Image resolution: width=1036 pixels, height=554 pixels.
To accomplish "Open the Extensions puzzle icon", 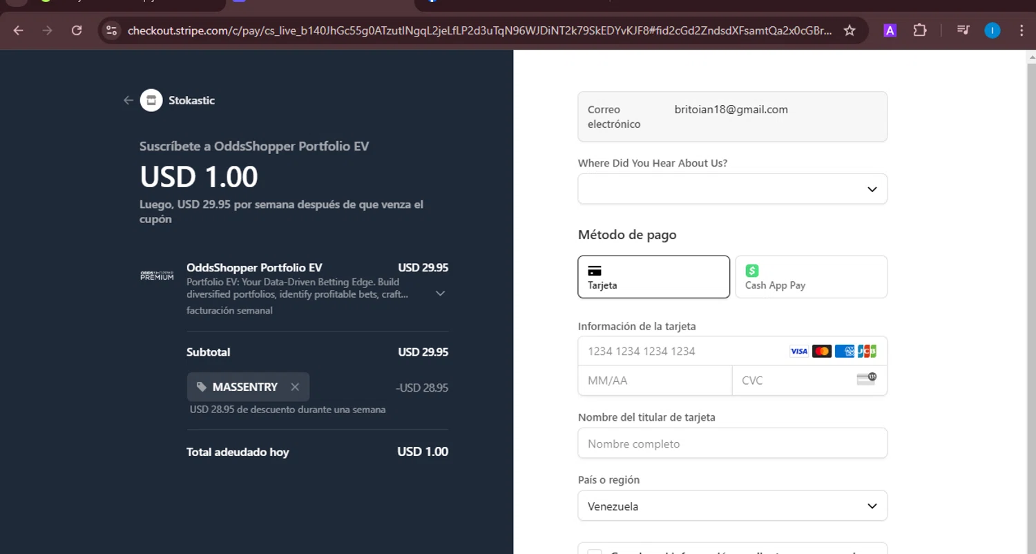I will coord(919,30).
